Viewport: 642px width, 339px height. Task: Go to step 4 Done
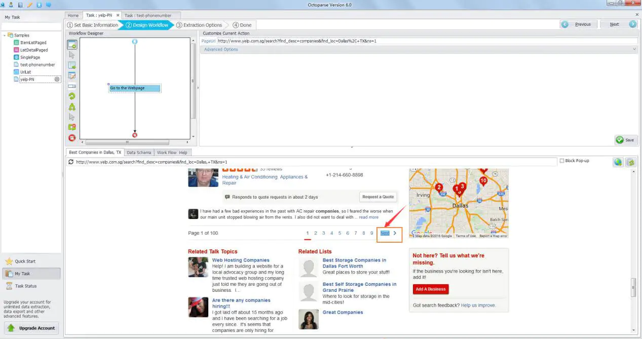coord(242,25)
